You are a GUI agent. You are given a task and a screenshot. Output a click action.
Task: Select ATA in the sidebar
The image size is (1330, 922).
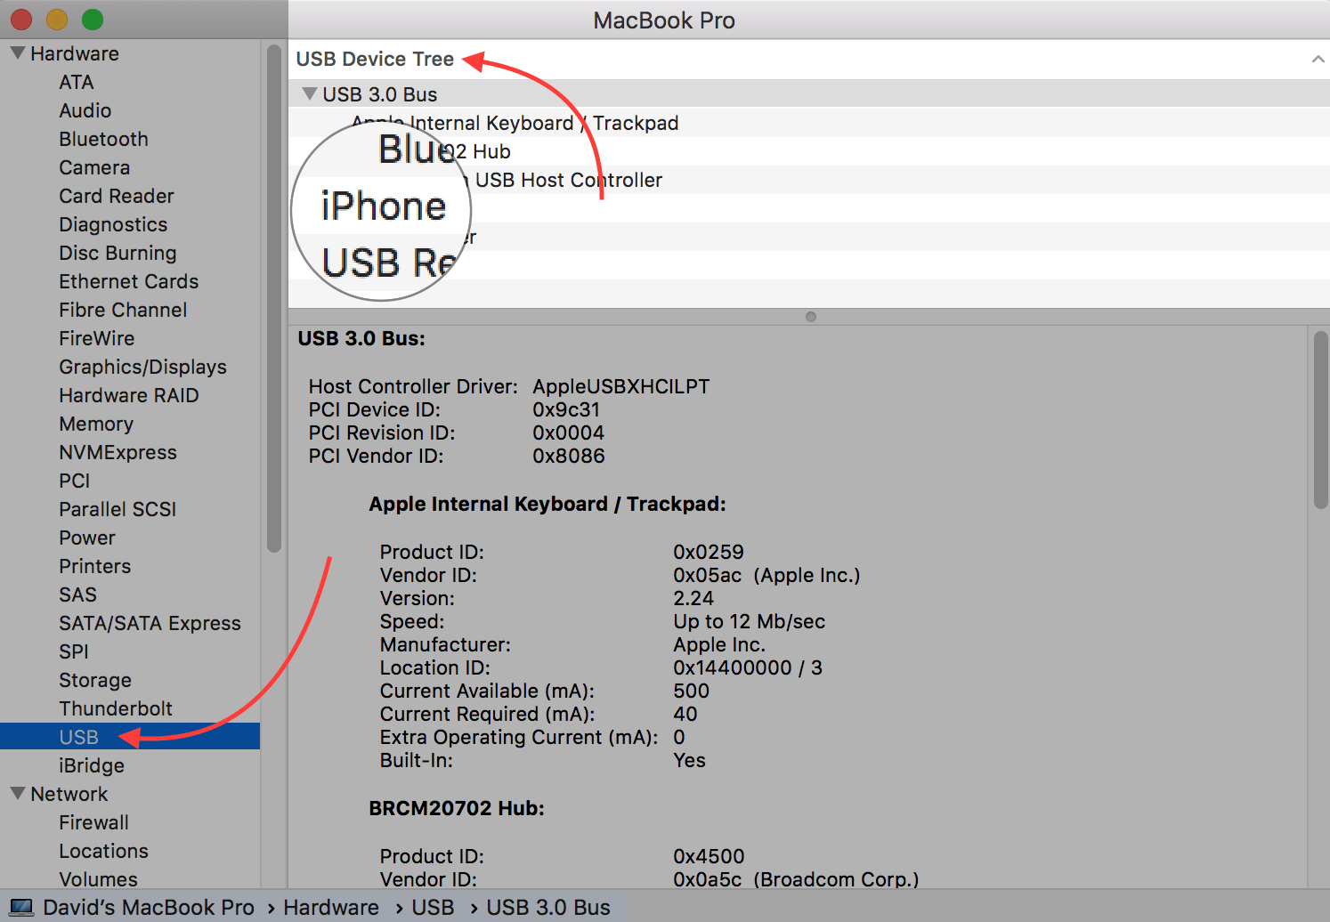(x=77, y=82)
